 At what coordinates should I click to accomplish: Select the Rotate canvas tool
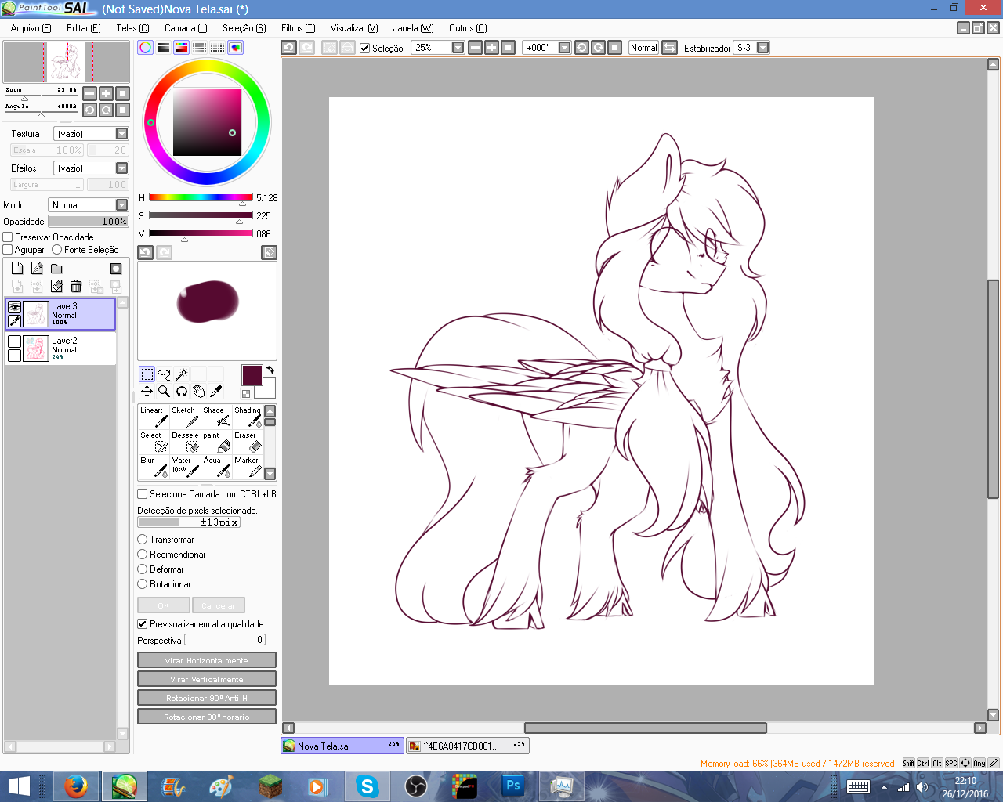181,392
